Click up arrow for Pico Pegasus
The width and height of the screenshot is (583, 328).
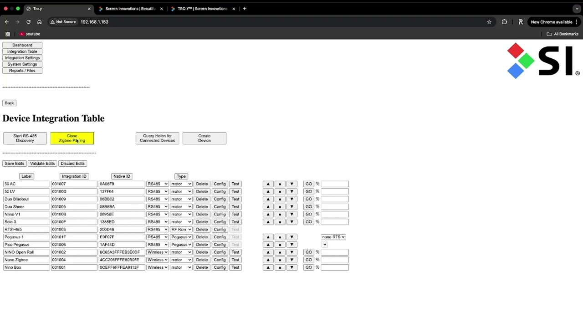click(268, 245)
